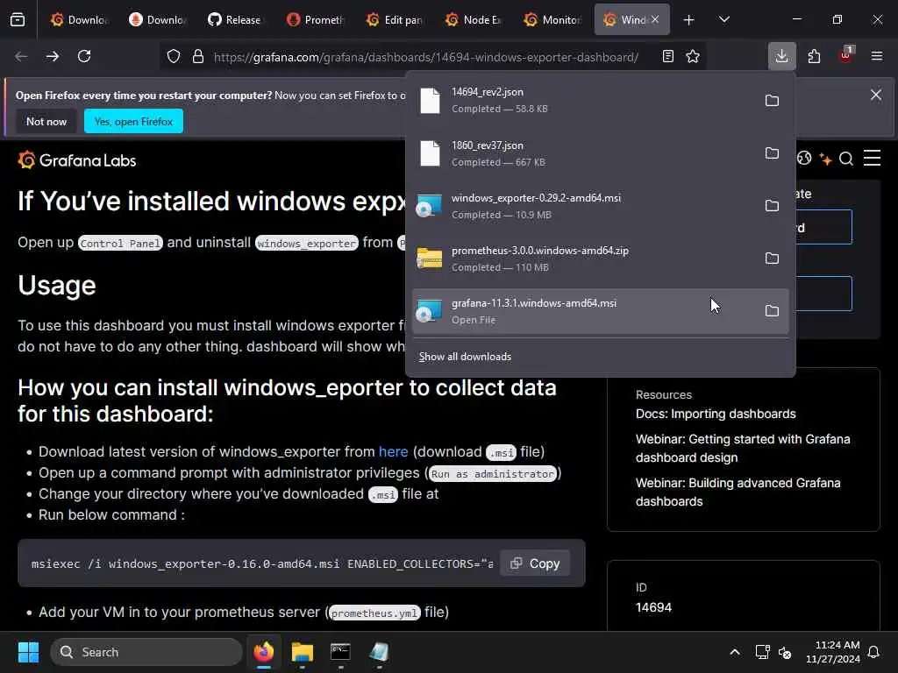898x673 pixels.
Task: Open Firefox application menu
Action: pyautogui.click(x=877, y=56)
